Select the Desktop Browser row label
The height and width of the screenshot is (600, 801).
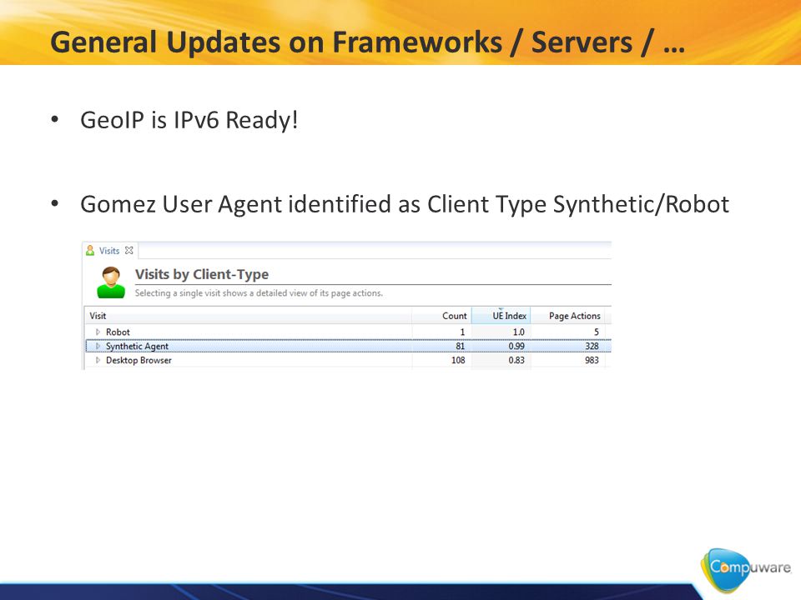139,360
